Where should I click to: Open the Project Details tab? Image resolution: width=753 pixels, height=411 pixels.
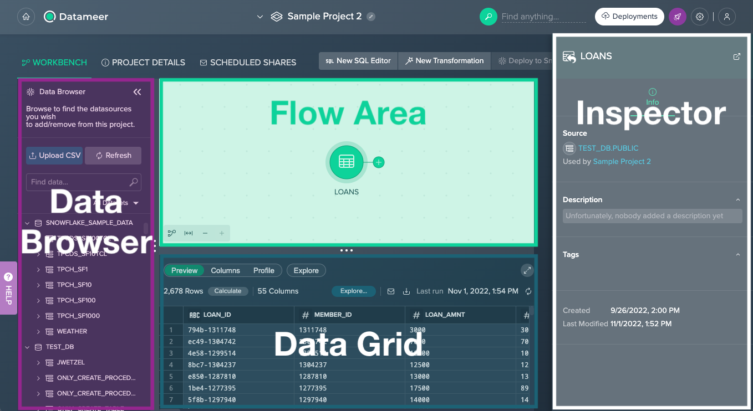point(143,63)
